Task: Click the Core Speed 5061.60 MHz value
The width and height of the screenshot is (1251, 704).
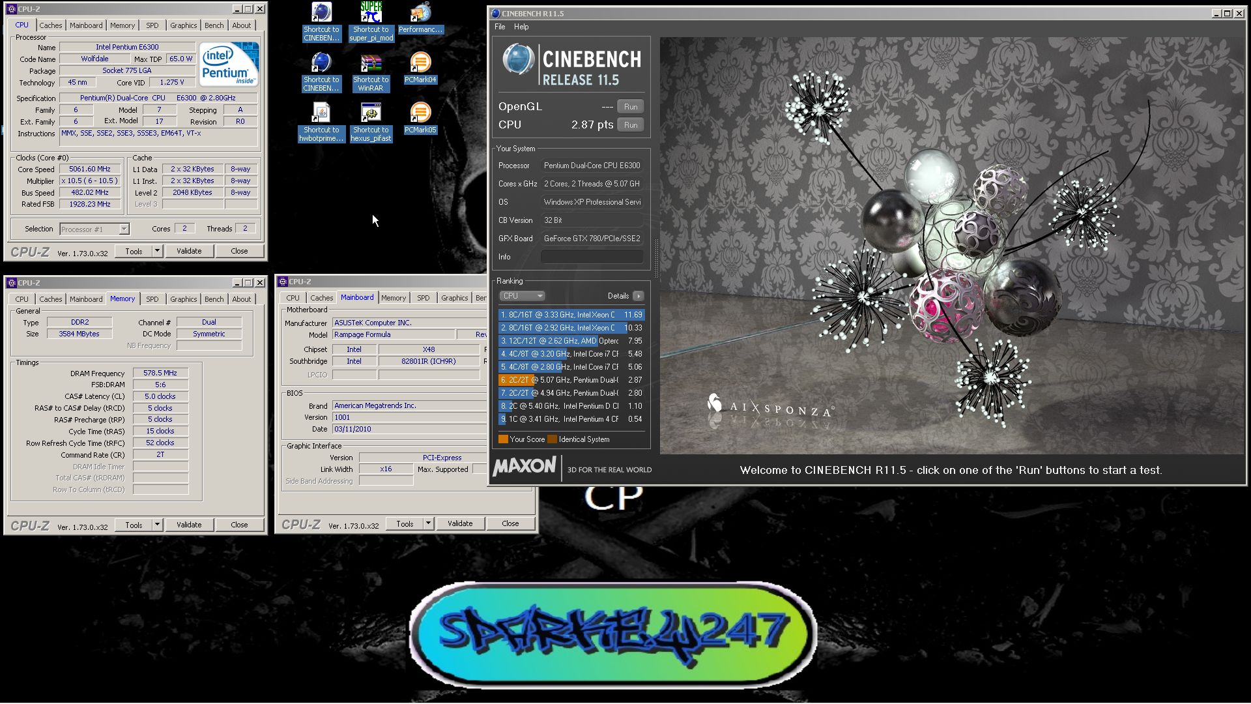Action: [90, 169]
